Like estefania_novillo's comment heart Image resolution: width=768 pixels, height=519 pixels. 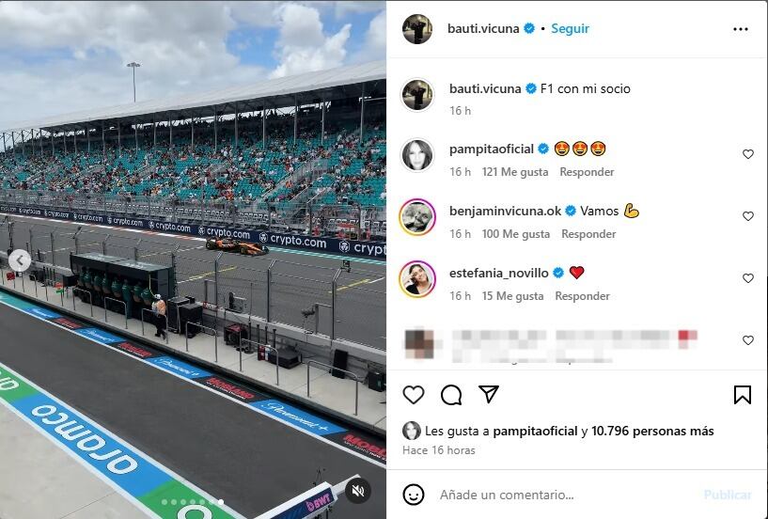click(748, 278)
